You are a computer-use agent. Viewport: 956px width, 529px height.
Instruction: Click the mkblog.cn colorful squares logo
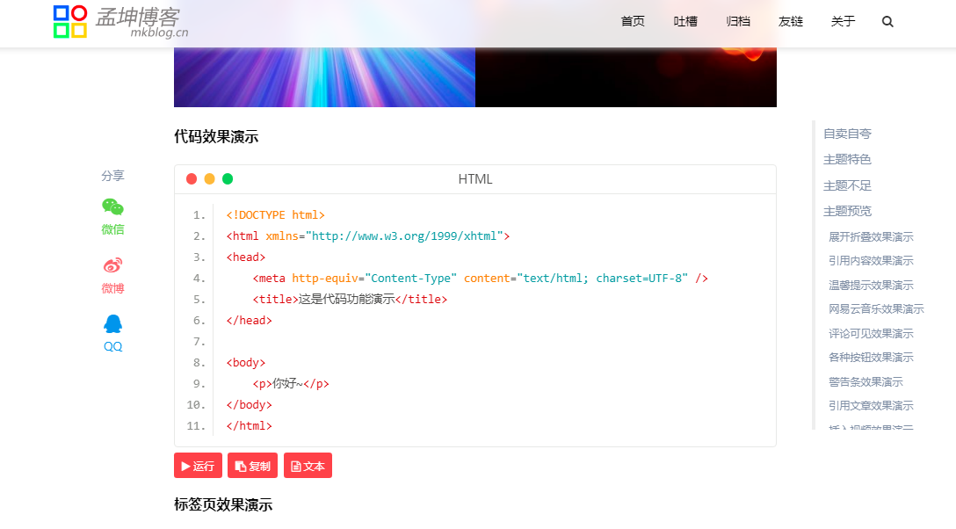point(70,22)
